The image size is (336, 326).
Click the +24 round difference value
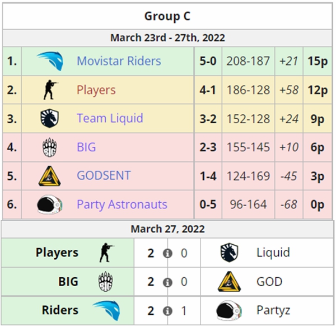288,119
